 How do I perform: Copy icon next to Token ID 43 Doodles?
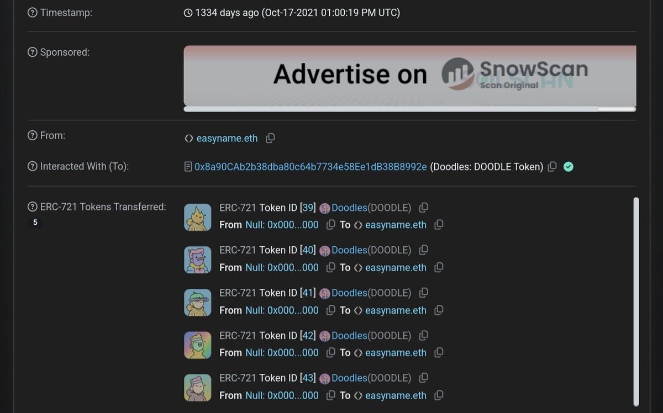pyautogui.click(x=424, y=378)
